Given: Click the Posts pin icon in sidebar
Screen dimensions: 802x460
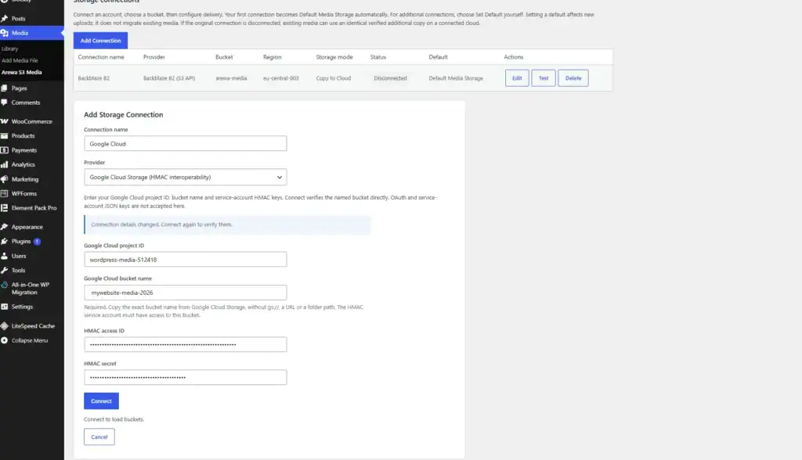Looking at the screenshot, I should [x=5, y=19].
